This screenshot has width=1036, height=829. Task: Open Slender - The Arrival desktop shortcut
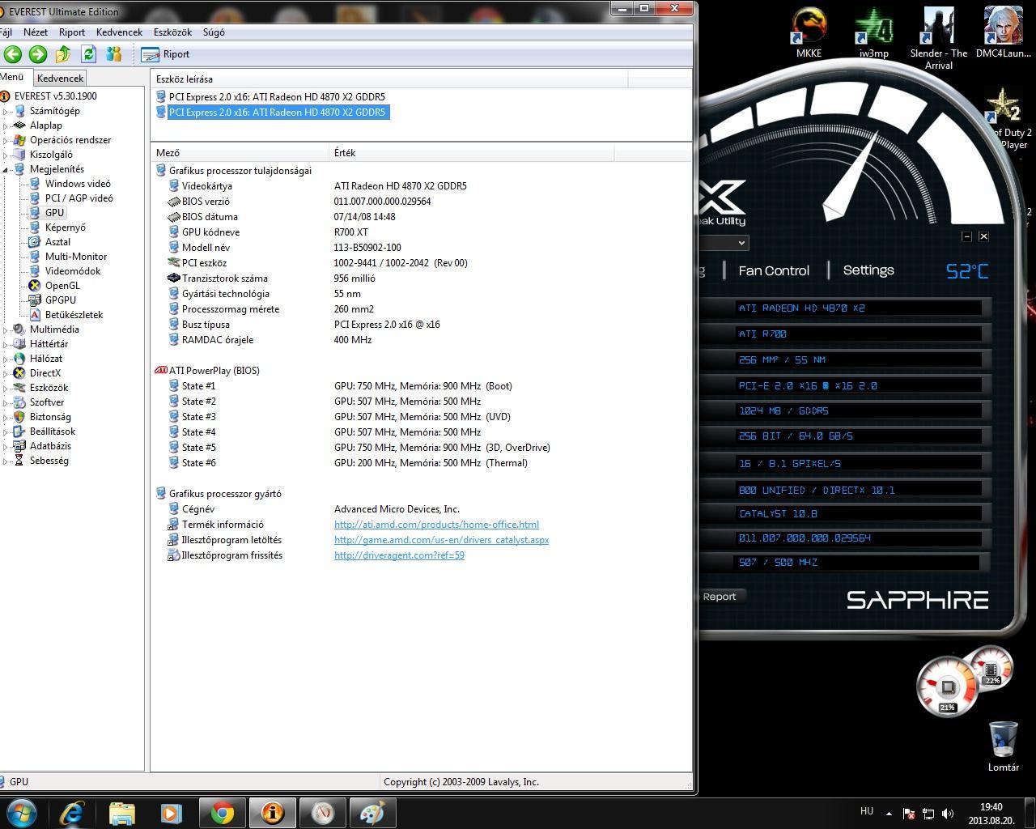(939, 38)
